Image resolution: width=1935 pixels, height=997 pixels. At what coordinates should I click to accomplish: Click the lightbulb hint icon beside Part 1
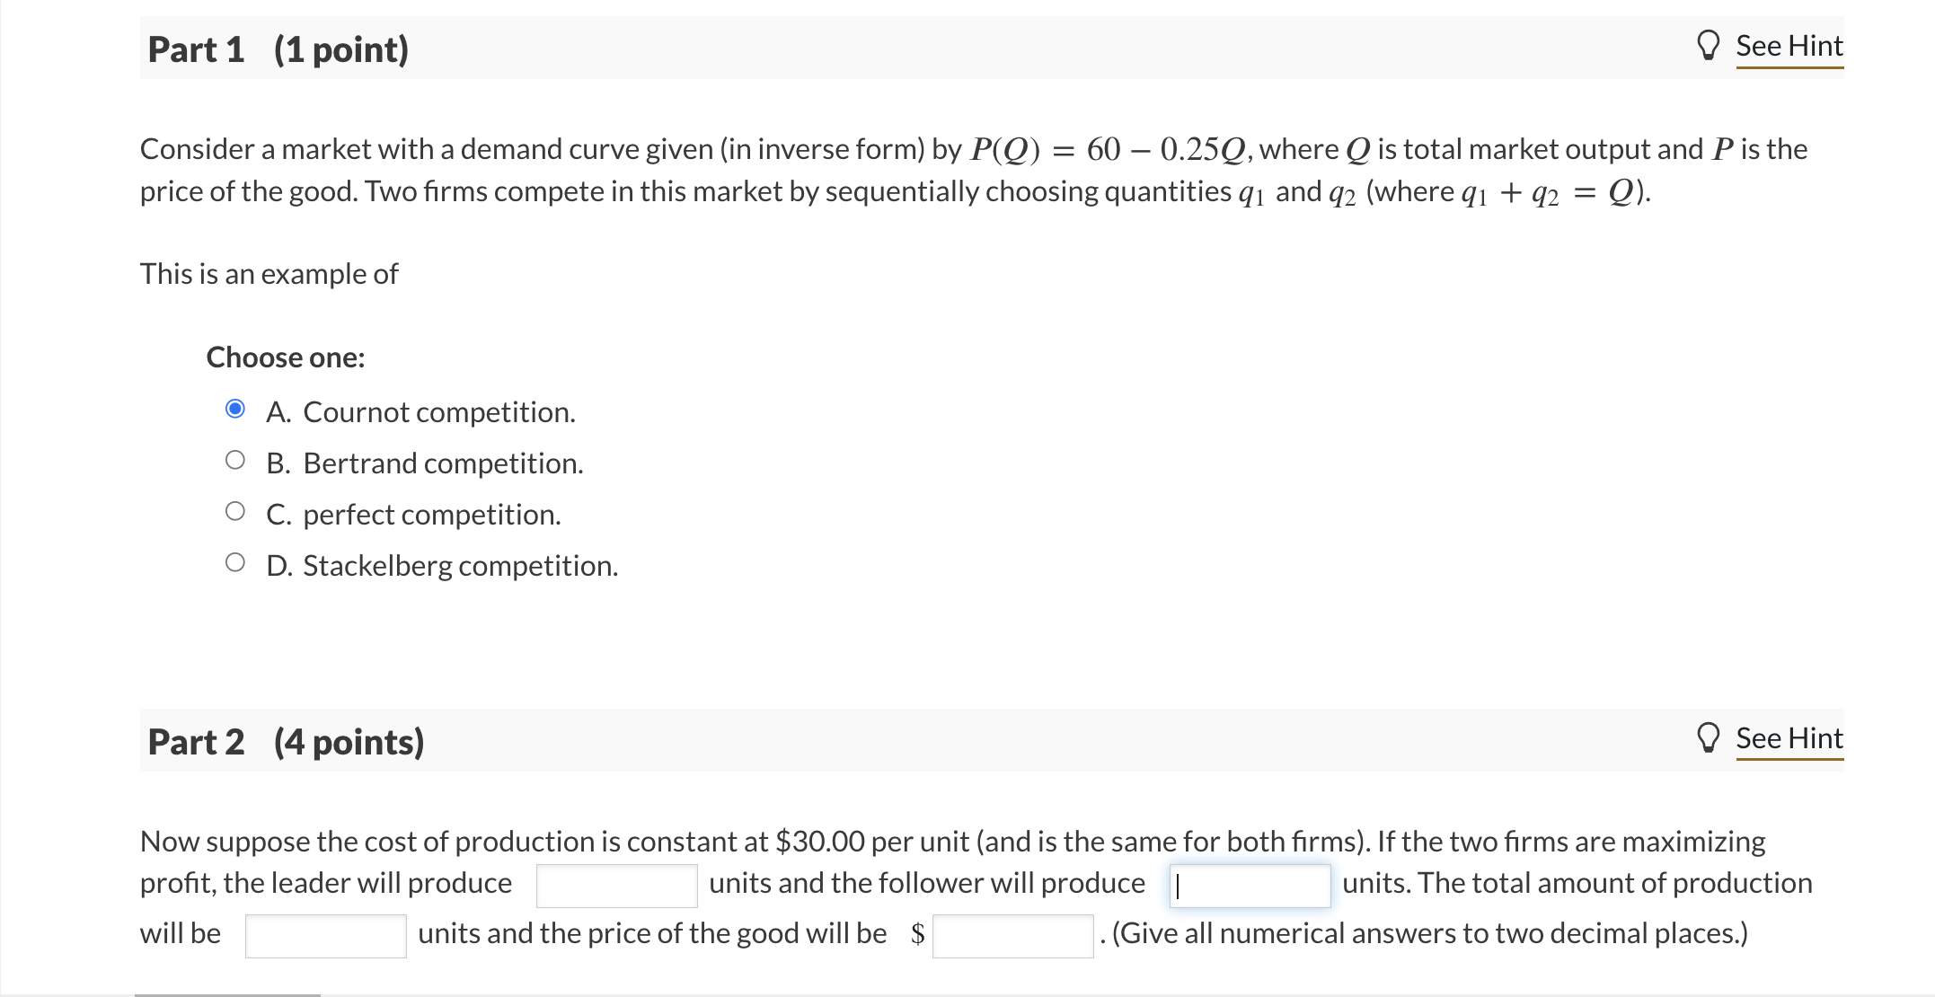[1710, 45]
